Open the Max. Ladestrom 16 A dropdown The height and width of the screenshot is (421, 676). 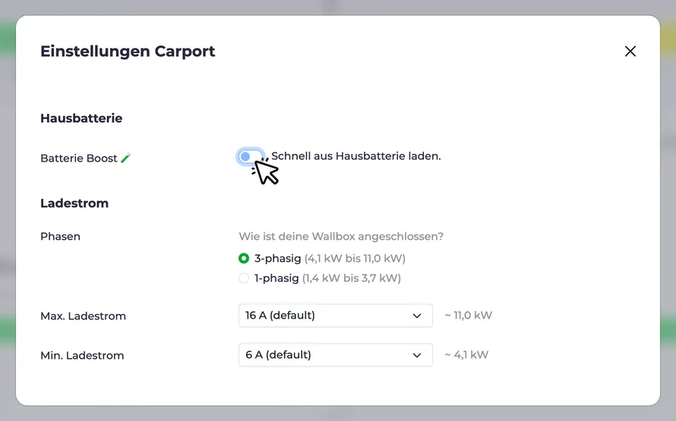[x=336, y=316]
